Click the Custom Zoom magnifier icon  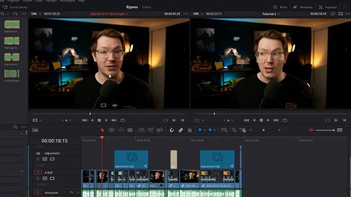pyautogui.click(x=242, y=130)
